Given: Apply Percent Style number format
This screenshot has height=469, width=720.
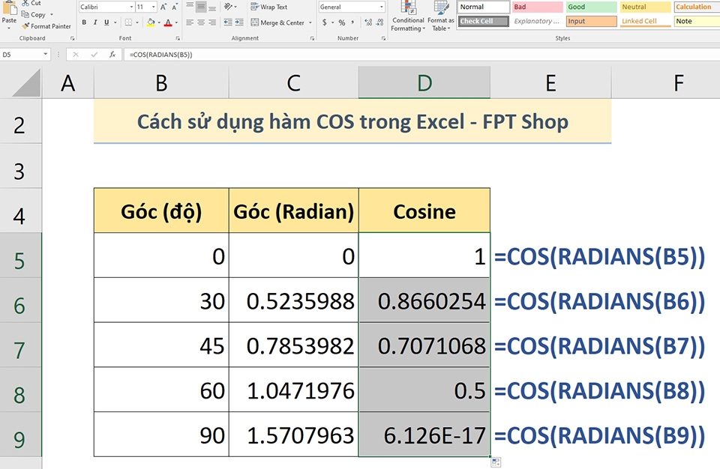Looking at the screenshot, I should coord(343,22).
